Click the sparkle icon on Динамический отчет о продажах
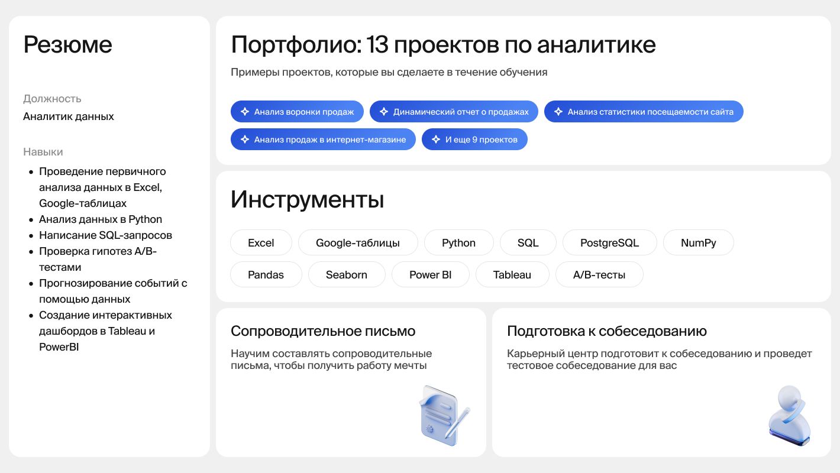Viewport: 840px width, 473px height. point(383,112)
